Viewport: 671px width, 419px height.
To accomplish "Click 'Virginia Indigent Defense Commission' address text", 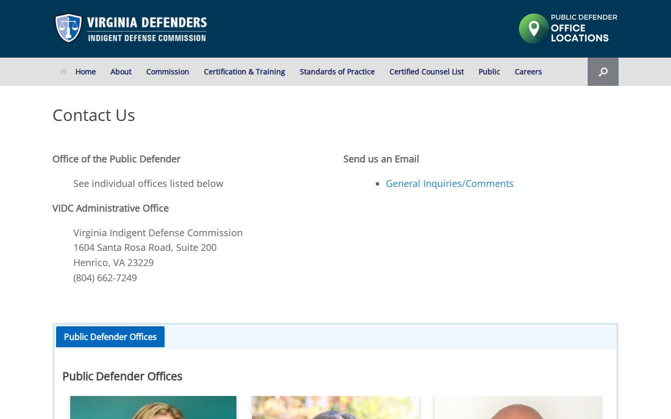I will [x=158, y=233].
